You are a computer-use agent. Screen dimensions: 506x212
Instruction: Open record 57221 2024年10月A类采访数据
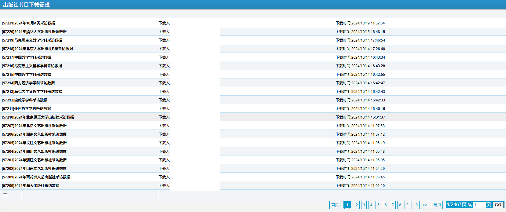[x=28, y=23]
